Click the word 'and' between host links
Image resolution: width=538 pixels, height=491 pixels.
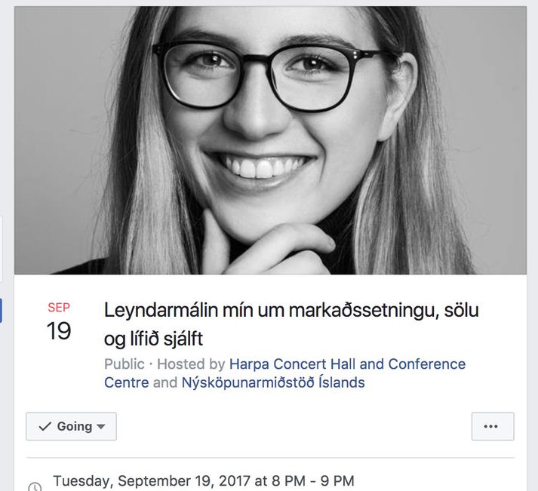click(165, 382)
